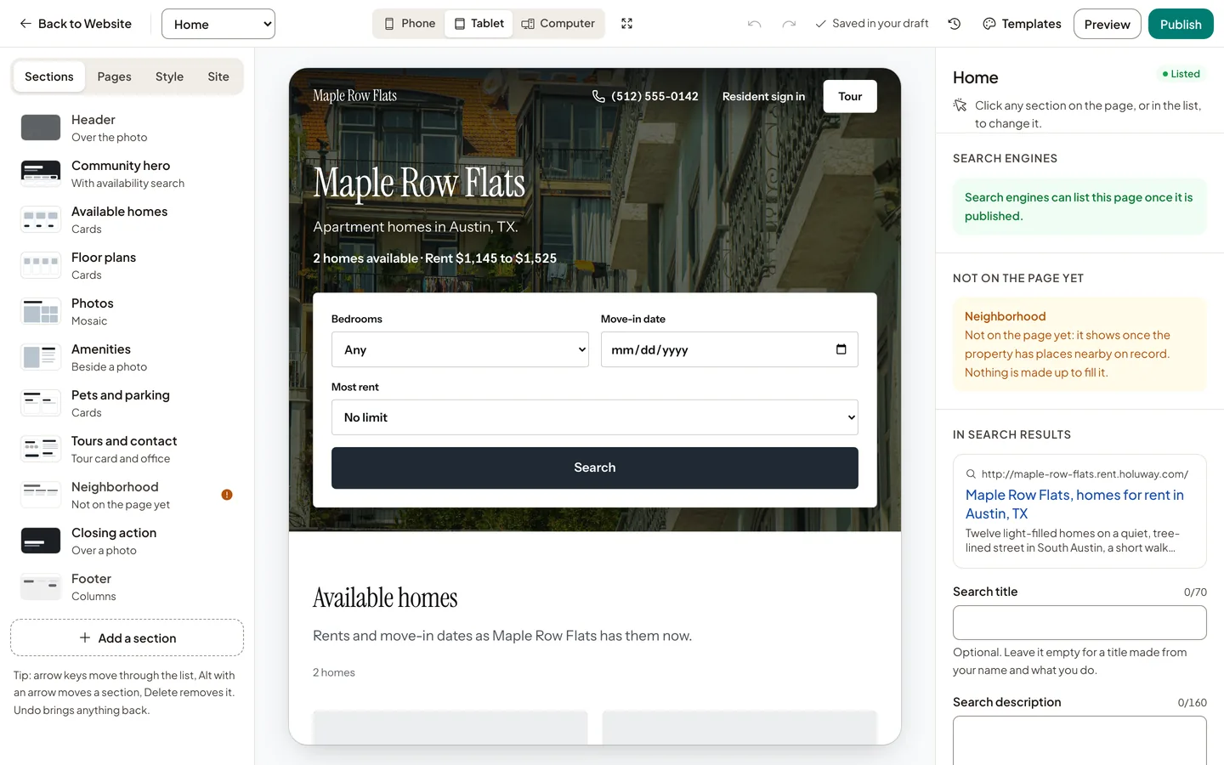The height and width of the screenshot is (765, 1224).
Task: Select the Available homes section icon
Action: point(41,219)
